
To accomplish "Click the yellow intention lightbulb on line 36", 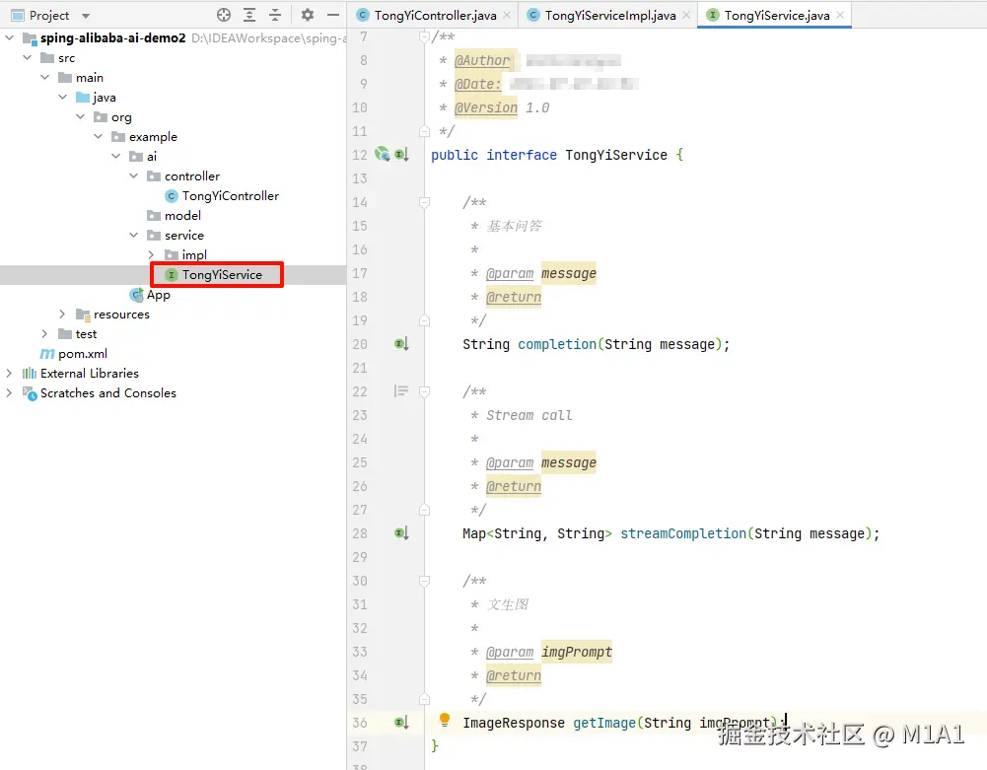I will (x=445, y=720).
